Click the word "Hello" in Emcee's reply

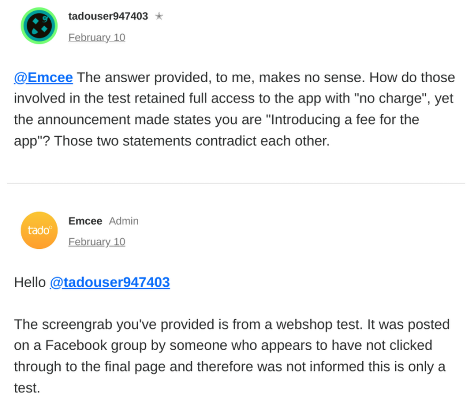pos(30,282)
